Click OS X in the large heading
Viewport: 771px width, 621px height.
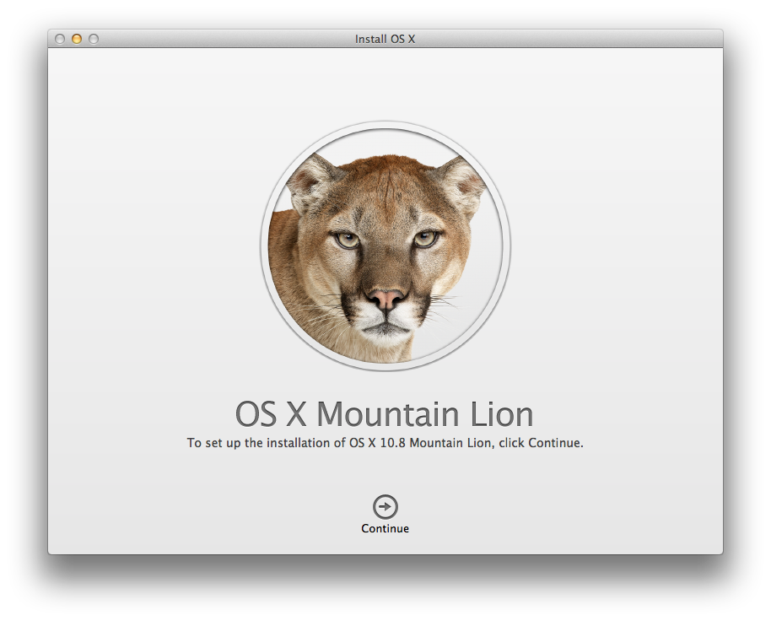pos(271,415)
